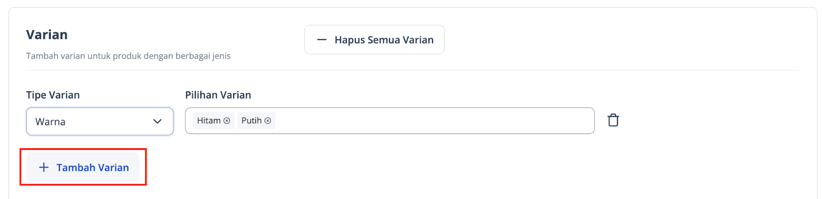Click Hapus Semua Varian button
The height and width of the screenshot is (199, 822).
374,39
